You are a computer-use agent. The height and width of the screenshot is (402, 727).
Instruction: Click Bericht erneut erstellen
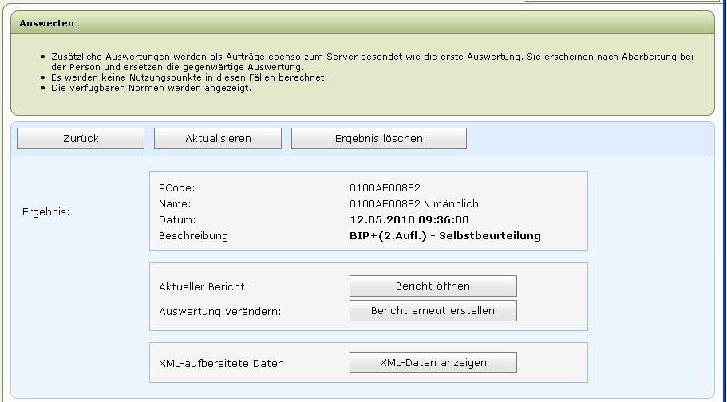(x=433, y=310)
